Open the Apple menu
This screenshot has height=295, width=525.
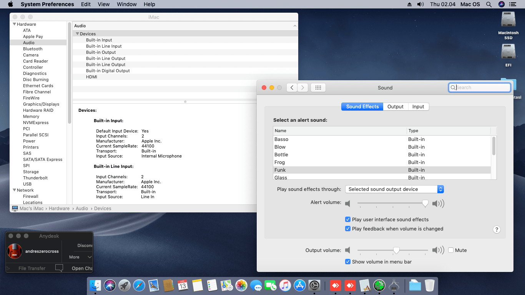[x=10, y=4]
